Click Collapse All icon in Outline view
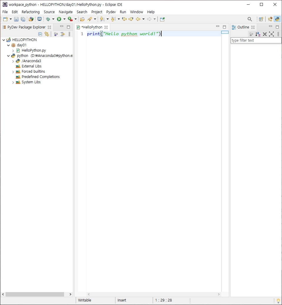Screen dimensions: 282x305 tap(265, 34)
